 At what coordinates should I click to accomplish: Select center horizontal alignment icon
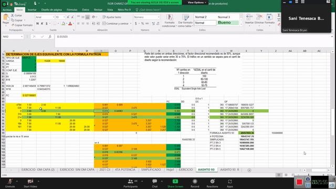pos(83,24)
